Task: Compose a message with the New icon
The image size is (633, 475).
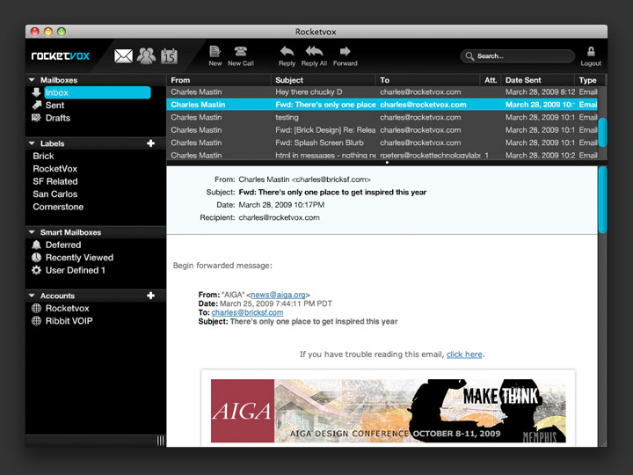Action: (215, 51)
